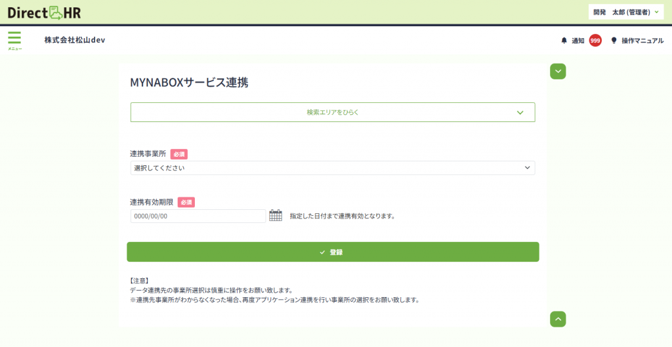Click the 通知 notifications label

tap(578, 41)
